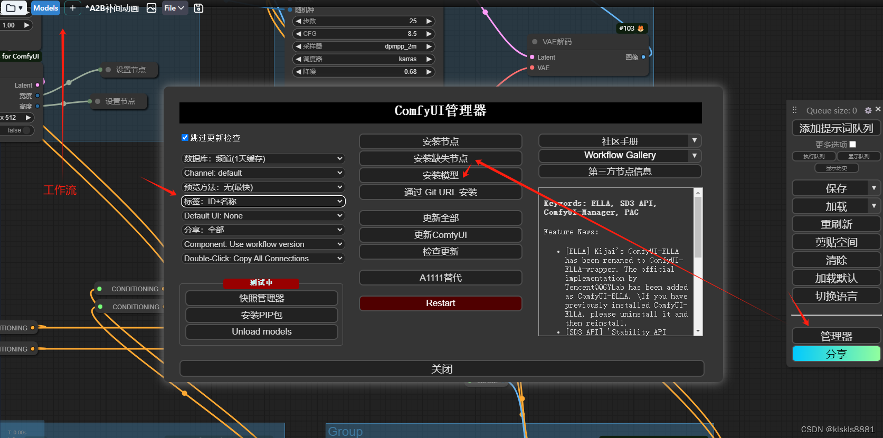Click the VAE input port on VAE解码
The height and width of the screenshot is (438, 883).
(x=531, y=68)
